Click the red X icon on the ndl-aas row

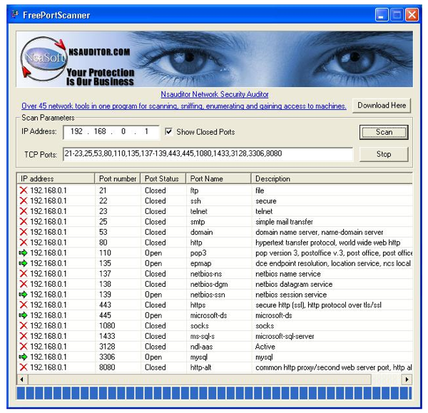tap(24, 347)
